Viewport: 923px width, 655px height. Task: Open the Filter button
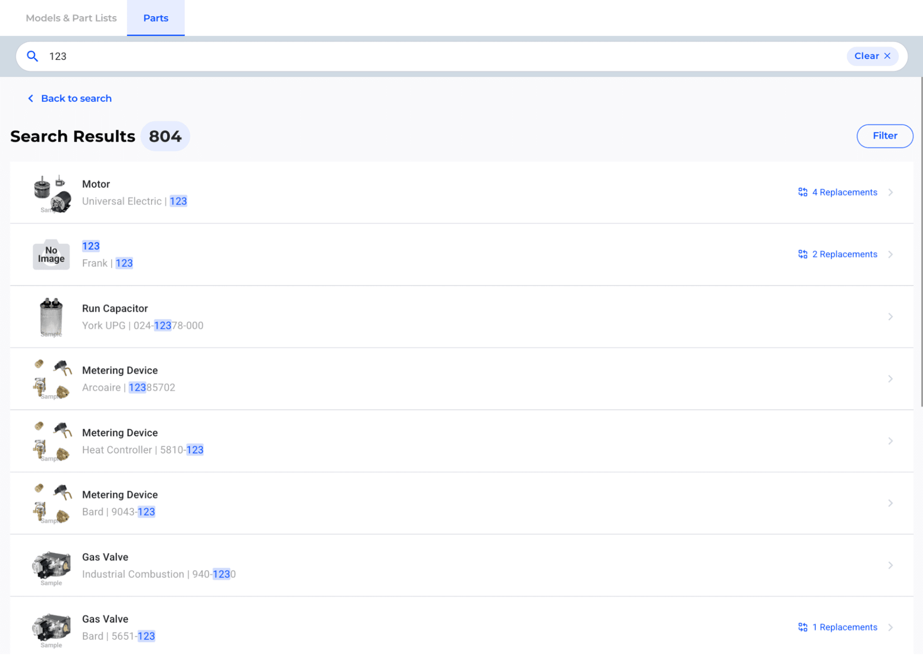pyautogui.click(x=885, y=136)
